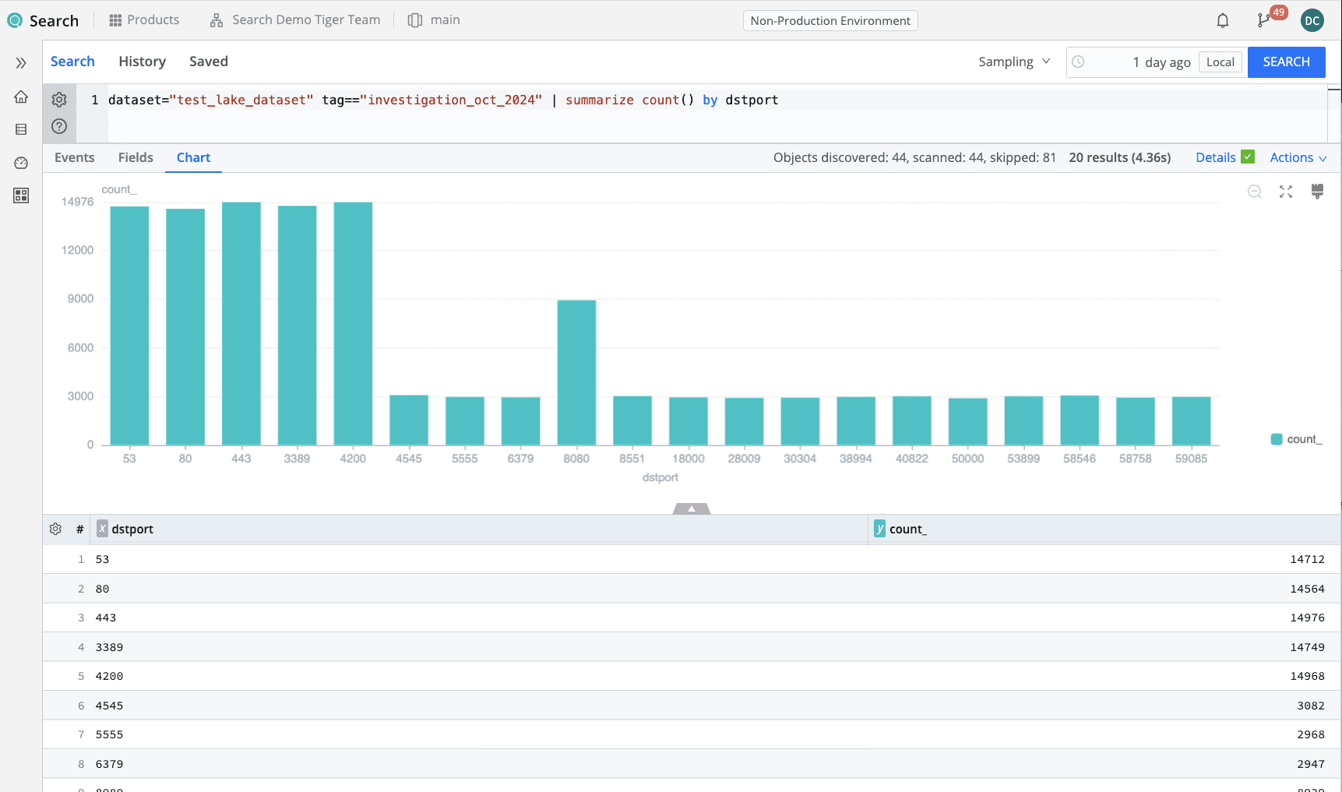Toggle the green Details checkbox
This screenshot has height=792, width=1342.
click(x=1248, y=157)
